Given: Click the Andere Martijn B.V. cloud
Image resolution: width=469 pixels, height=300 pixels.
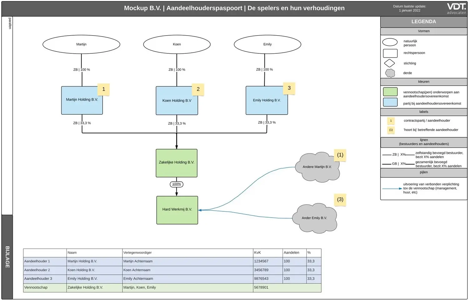Looking at the screenshot, I should pyautogui.click(x=317, y=167).
